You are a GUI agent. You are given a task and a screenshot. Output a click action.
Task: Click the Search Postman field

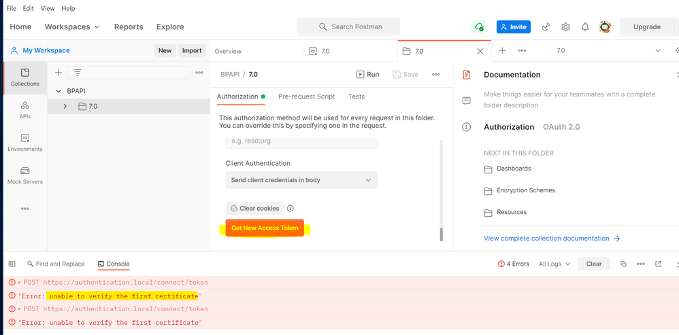348,27
